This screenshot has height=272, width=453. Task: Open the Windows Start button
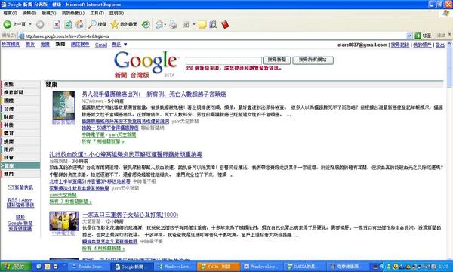click(x=16, y=266)
